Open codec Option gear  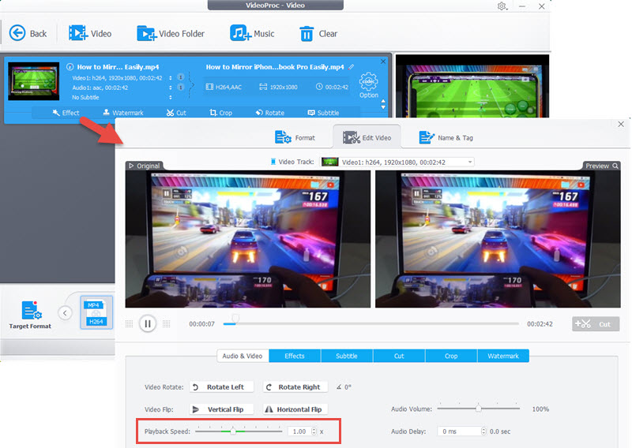click(368, 85)
